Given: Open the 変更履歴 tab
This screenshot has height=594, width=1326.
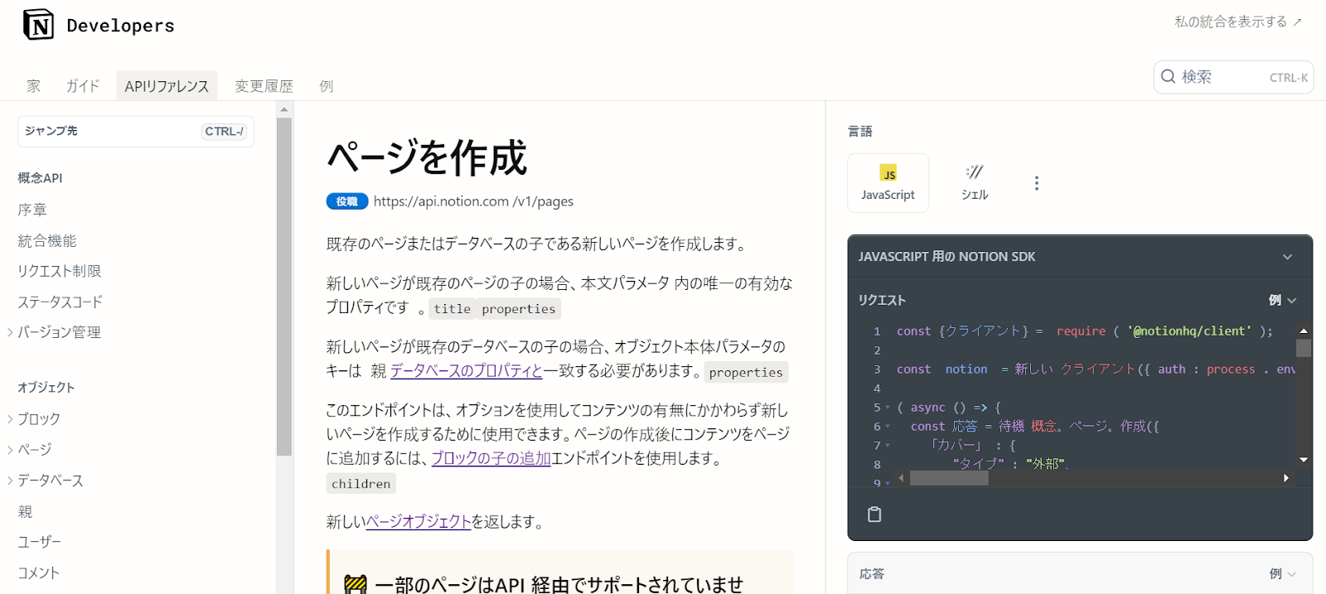Looking at the screenshot, I should coord(264,86).
